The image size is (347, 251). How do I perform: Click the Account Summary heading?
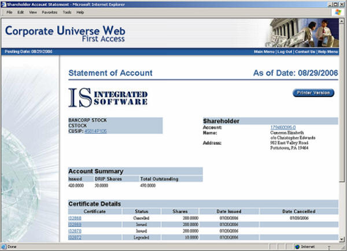pyautogui.click(x=96, y=171)
